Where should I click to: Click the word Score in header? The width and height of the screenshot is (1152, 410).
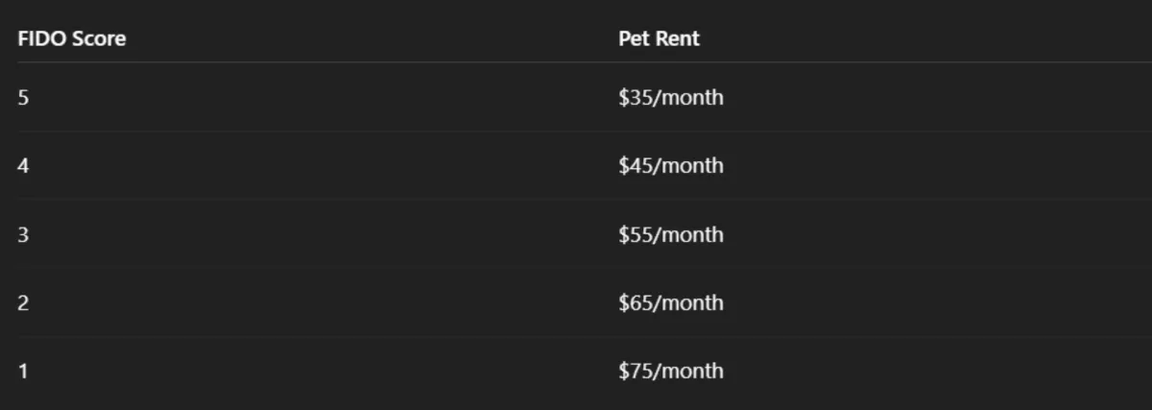point(100,39)
